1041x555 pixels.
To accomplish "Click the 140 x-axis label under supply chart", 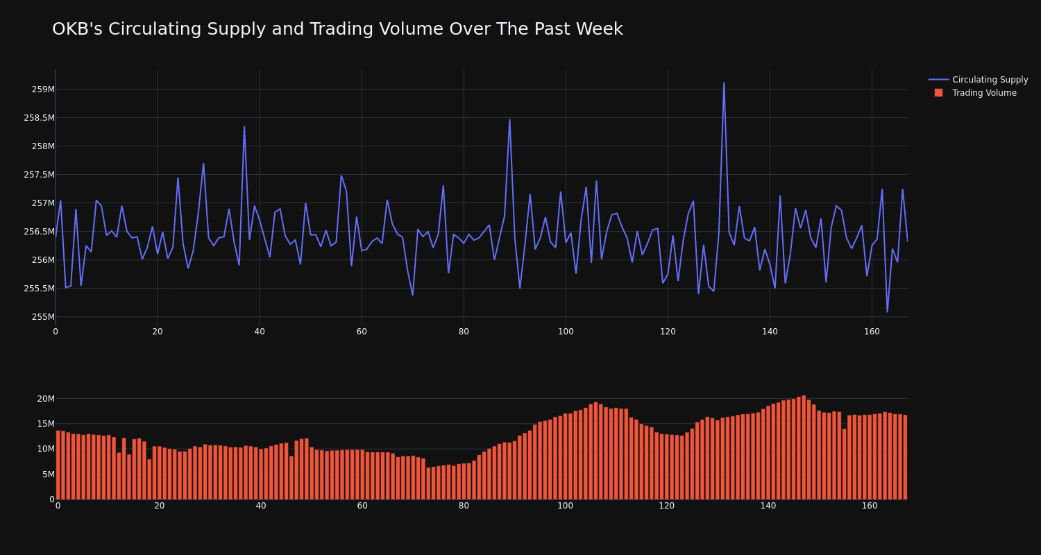I will coord(770,332).
